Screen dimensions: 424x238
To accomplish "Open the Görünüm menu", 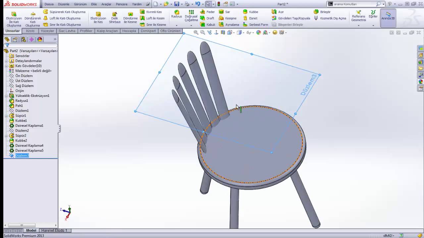I will pyautogui.click(x=80, y=4).
